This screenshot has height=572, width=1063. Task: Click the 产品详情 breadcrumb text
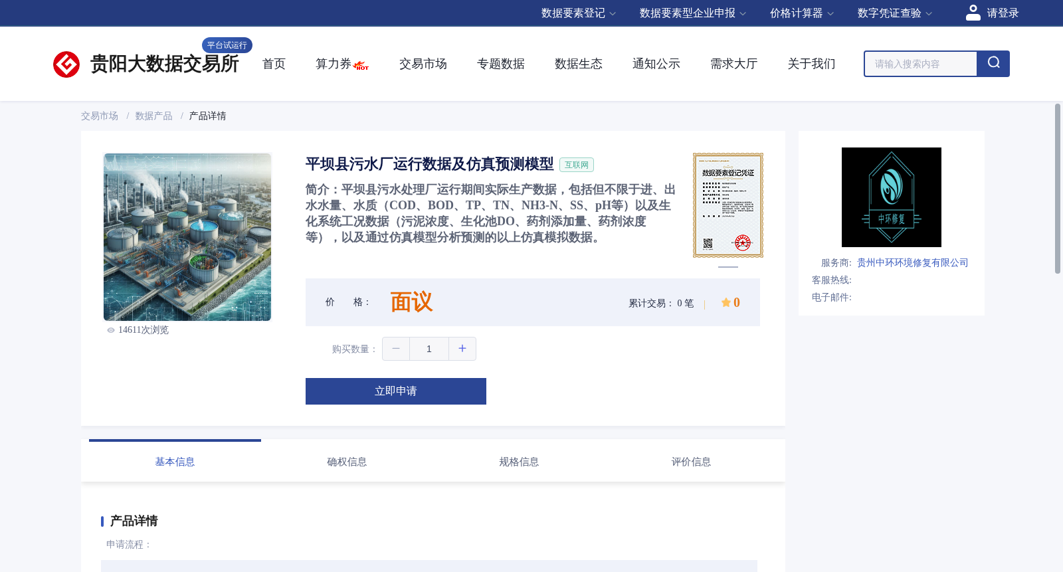(x=208, y=116)
